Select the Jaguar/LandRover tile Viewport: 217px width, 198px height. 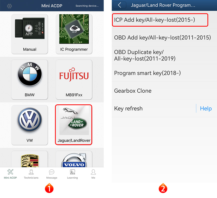click(x=74, y=125)
